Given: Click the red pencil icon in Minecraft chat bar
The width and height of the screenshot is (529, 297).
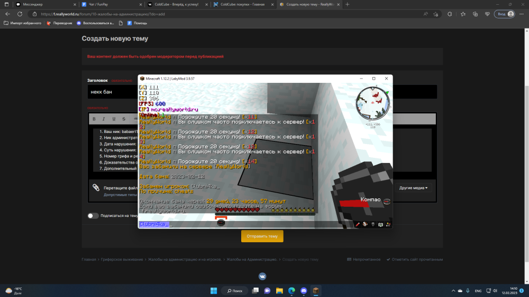Looking at the screenshot, I should click(x=357, y=224).
